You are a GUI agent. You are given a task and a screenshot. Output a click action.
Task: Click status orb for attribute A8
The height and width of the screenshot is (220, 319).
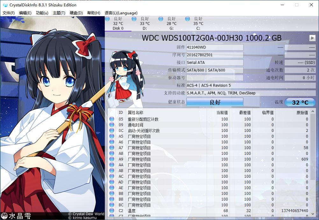112,153
